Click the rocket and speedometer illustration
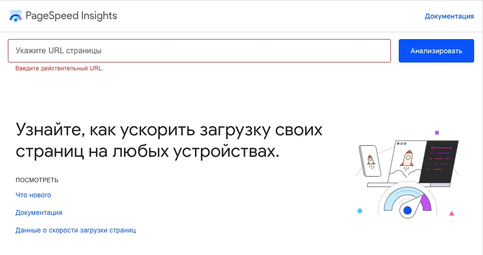Viewport: 483px width, 255px height. [x=408, y=174]
